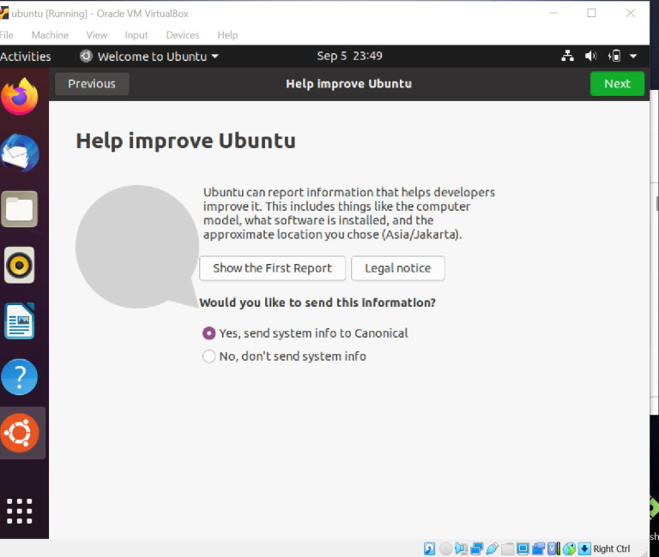Open the Help question mark icon

point(20,377)
